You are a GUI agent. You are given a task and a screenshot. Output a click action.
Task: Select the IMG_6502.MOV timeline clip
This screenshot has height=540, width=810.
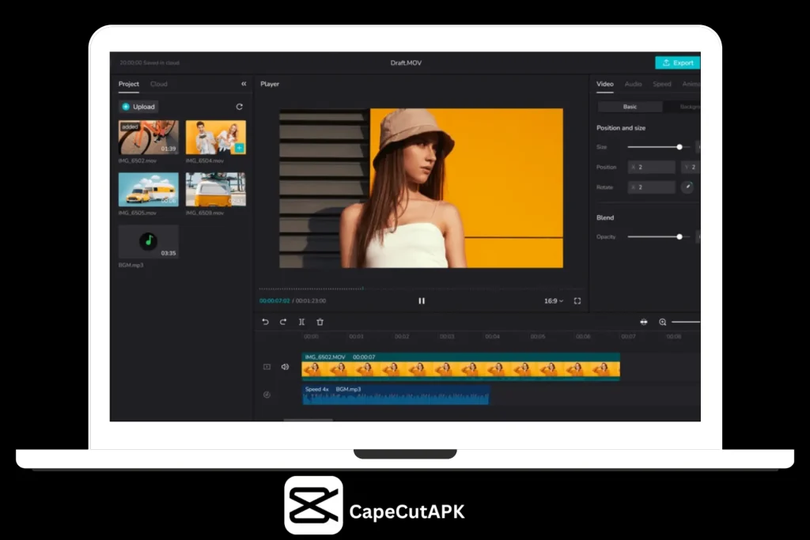click(461, 367)
